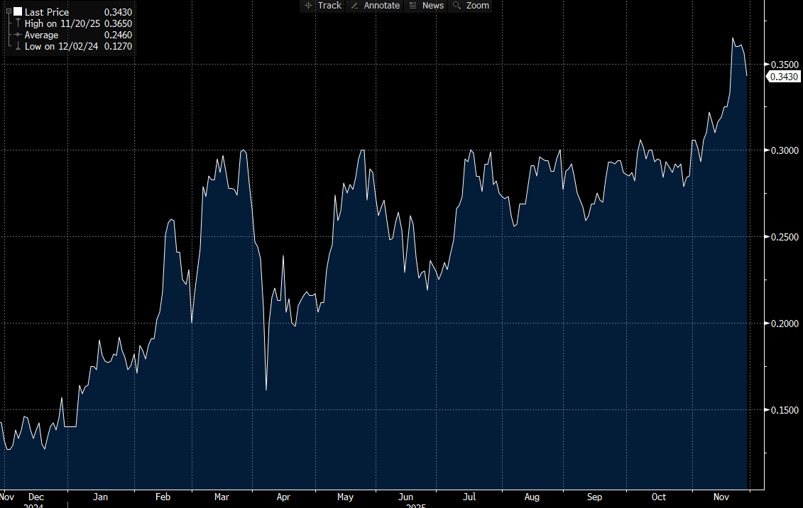Select the Last Price legend label
Image resolution: width=803 pixels, height=508 pixels.
click(x=47, y=12)
